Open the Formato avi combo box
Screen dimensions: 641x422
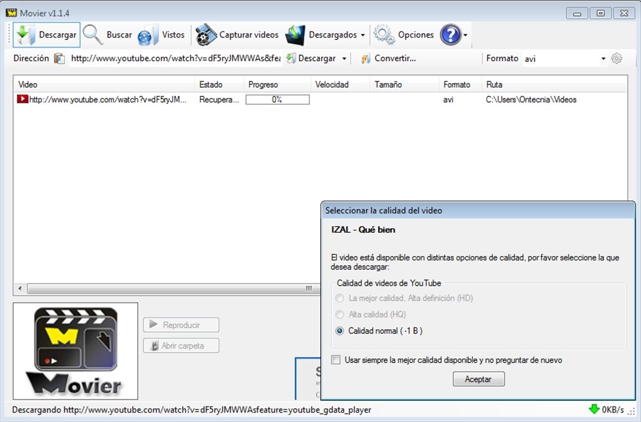point(565,59)
